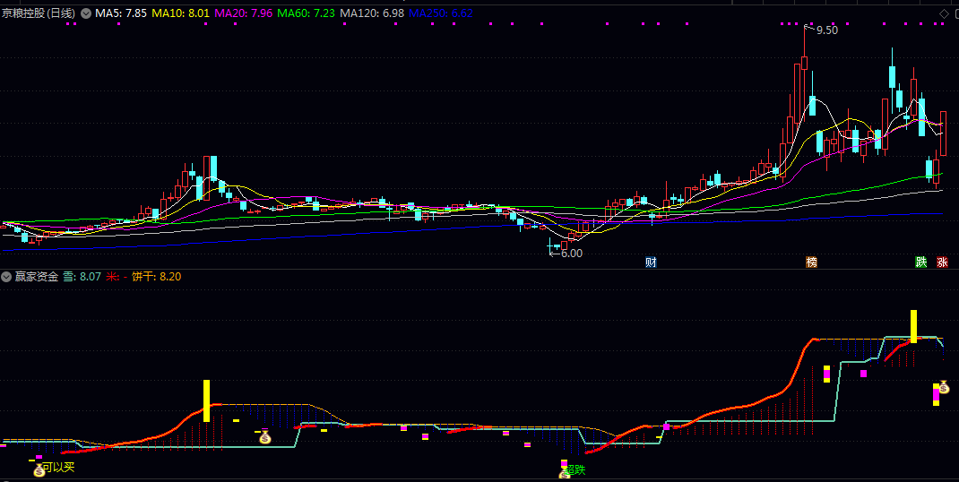The image size is (959, 482).
Task: Click the blue 财 marker icon
Action: pos(652,263)
